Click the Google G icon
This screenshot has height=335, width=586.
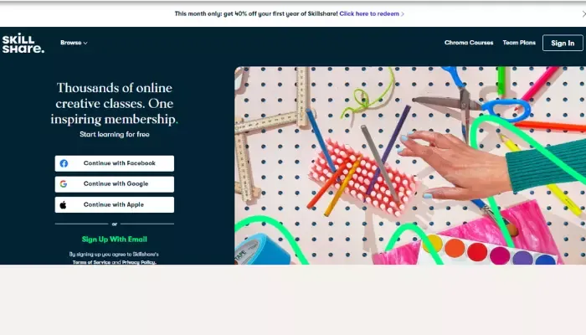(64, 184)
